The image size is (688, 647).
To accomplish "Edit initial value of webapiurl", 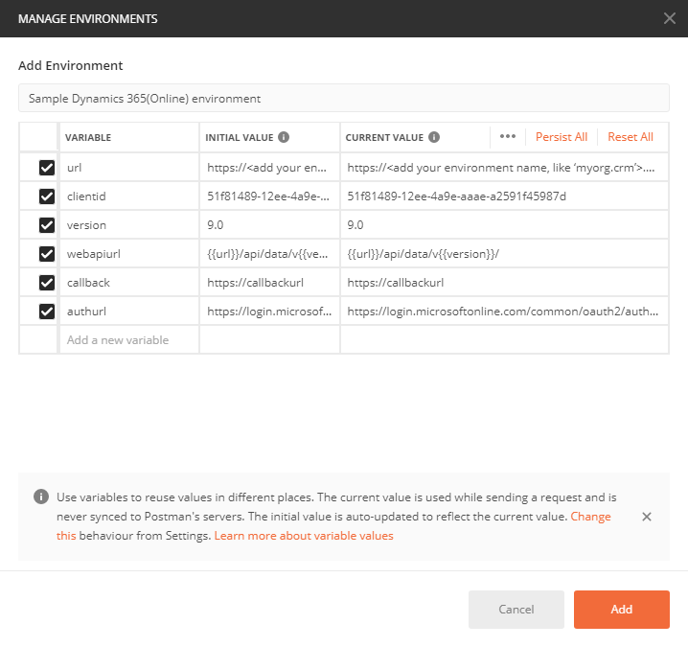I will tap(269, 254).
